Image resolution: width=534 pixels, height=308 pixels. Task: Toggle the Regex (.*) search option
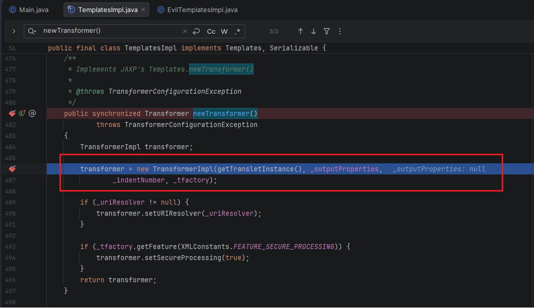pyautogui.click(x=238, y=31)
